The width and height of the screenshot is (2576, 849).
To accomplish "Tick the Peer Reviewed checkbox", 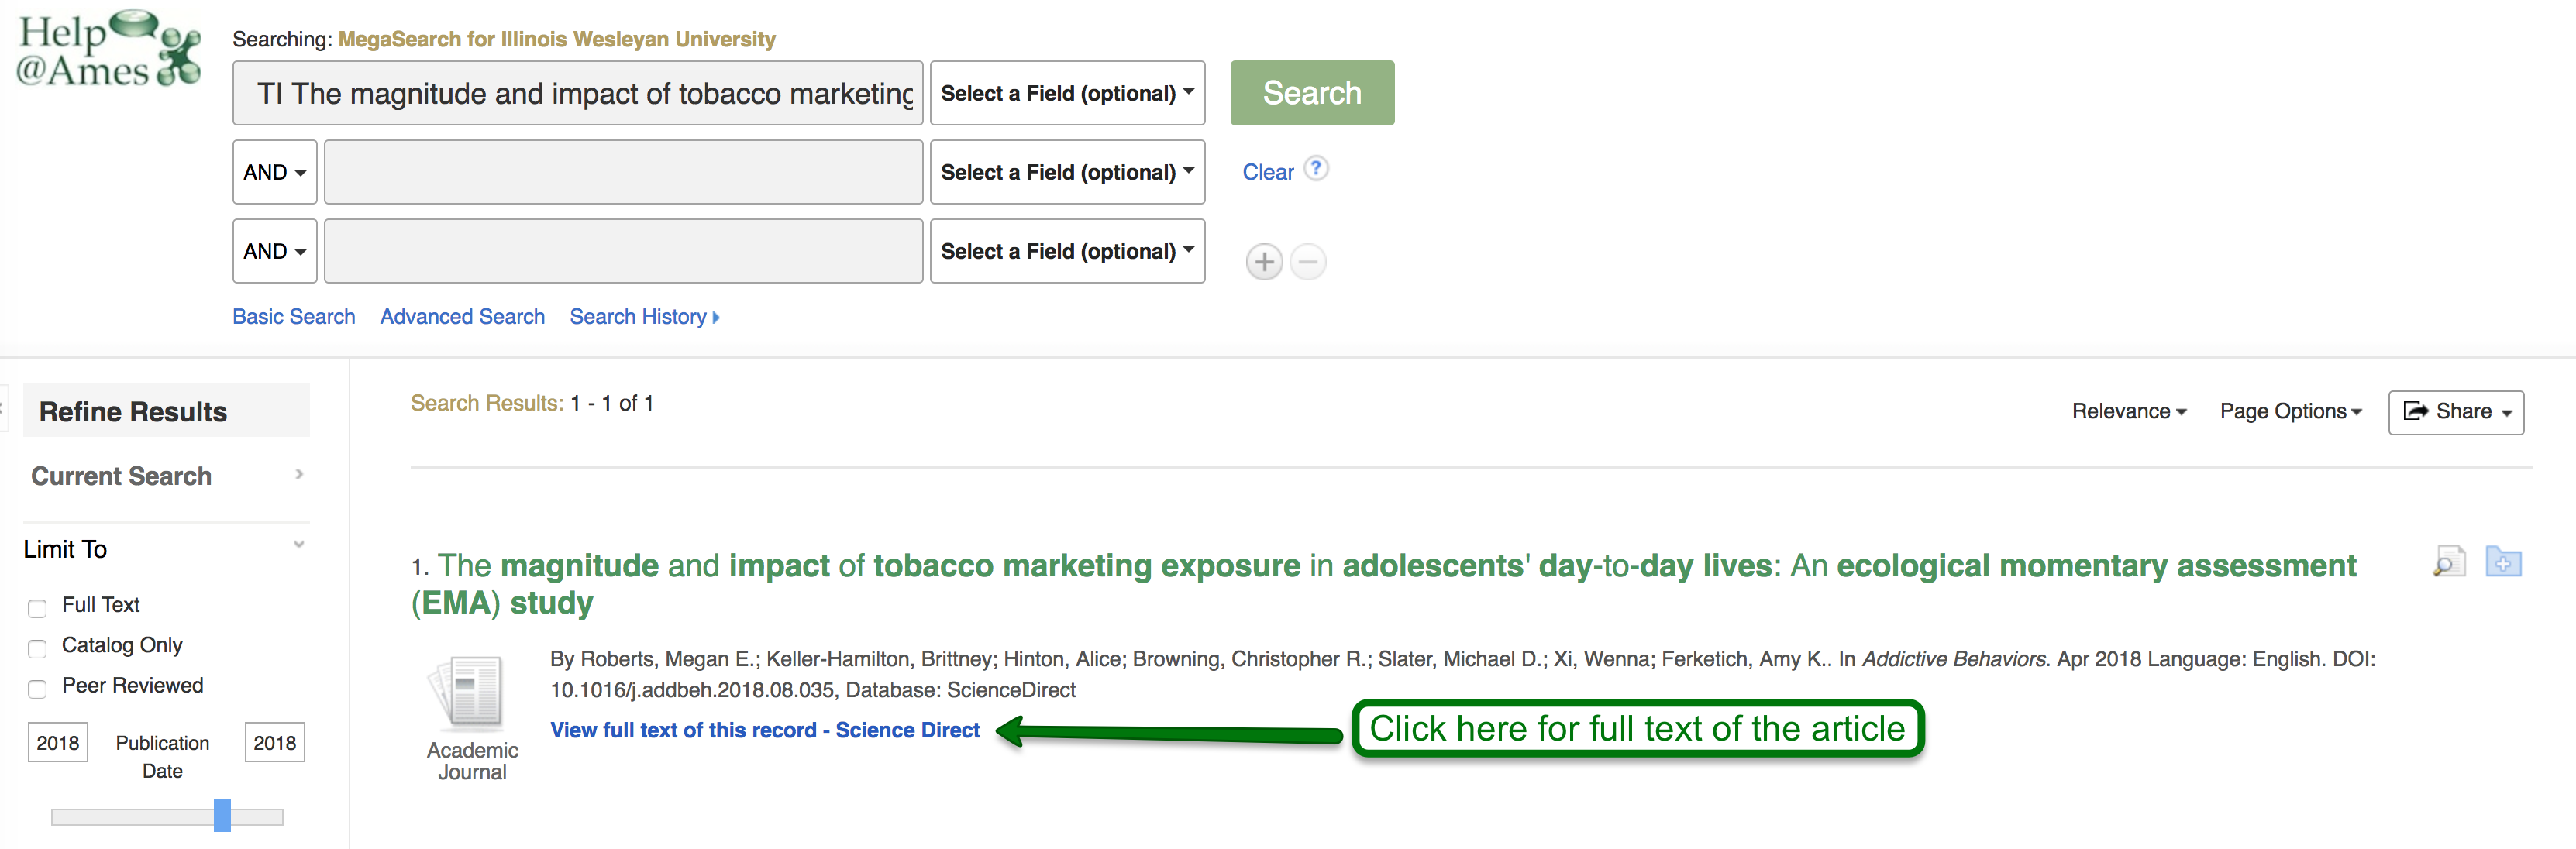I will tap(38, 689).
